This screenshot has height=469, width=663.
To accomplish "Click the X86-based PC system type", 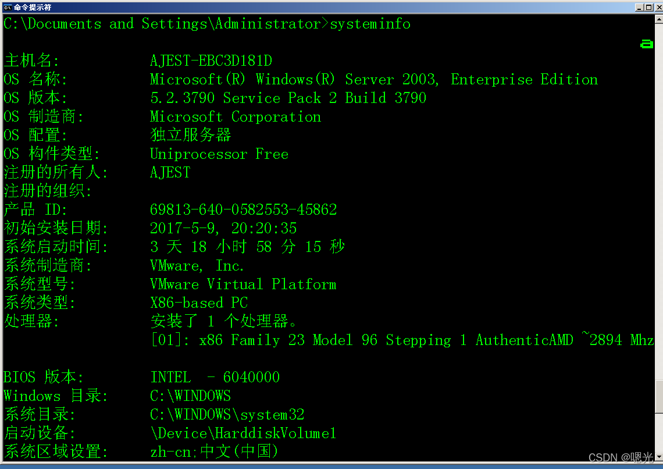I will pyautogui.click(x=199, y=303).
